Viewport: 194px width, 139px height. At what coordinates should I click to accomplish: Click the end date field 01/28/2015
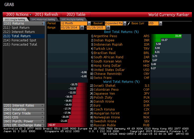pos(96,28)
